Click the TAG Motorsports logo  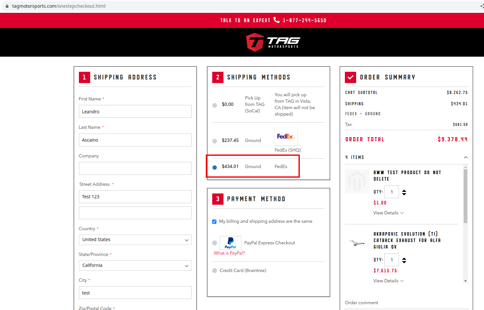pos(272,42)
